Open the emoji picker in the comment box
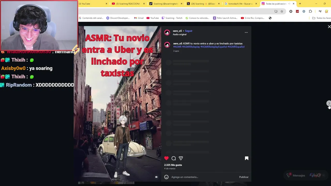Screen dimensions: 331x186 point(166,177)
